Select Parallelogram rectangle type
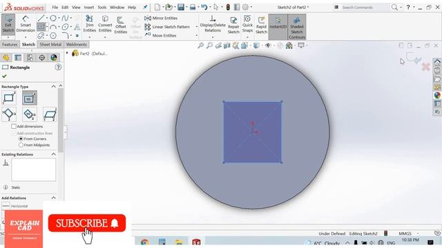 tap(50, 114)
